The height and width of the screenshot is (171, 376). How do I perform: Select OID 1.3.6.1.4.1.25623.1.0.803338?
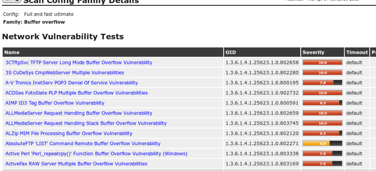[262, 154]
